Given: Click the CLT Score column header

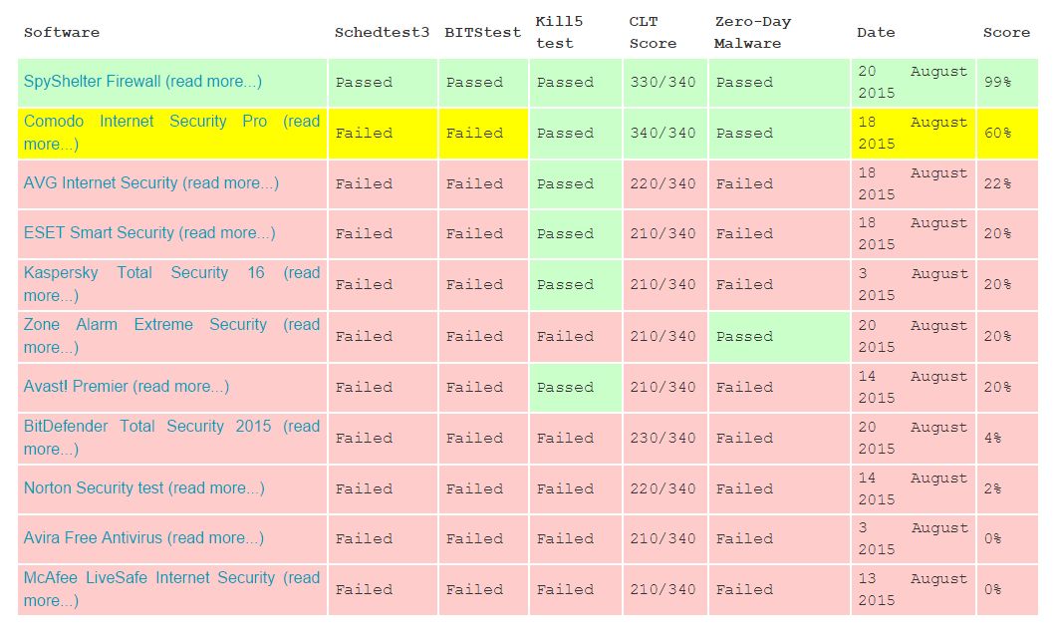Looking at the screenshot, I should pos(653,33).
